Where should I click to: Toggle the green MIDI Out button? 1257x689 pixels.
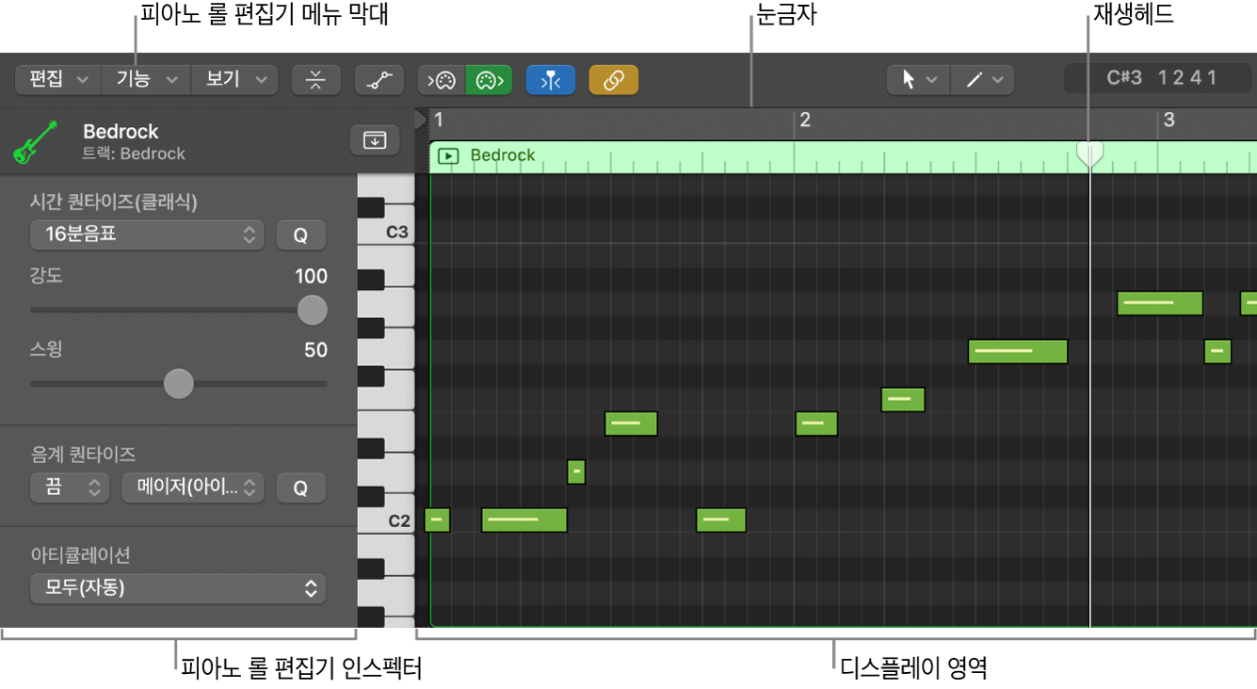coord(489,80)
